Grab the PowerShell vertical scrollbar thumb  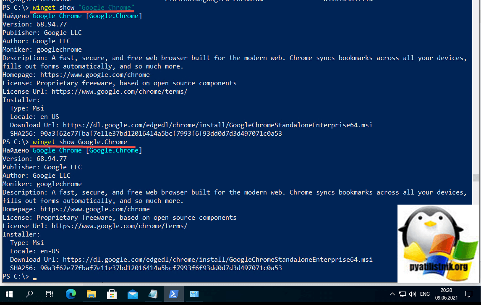476,178
